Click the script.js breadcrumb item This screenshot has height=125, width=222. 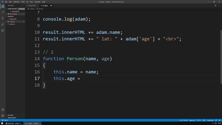pyautogui.click(x=32, y=9)
